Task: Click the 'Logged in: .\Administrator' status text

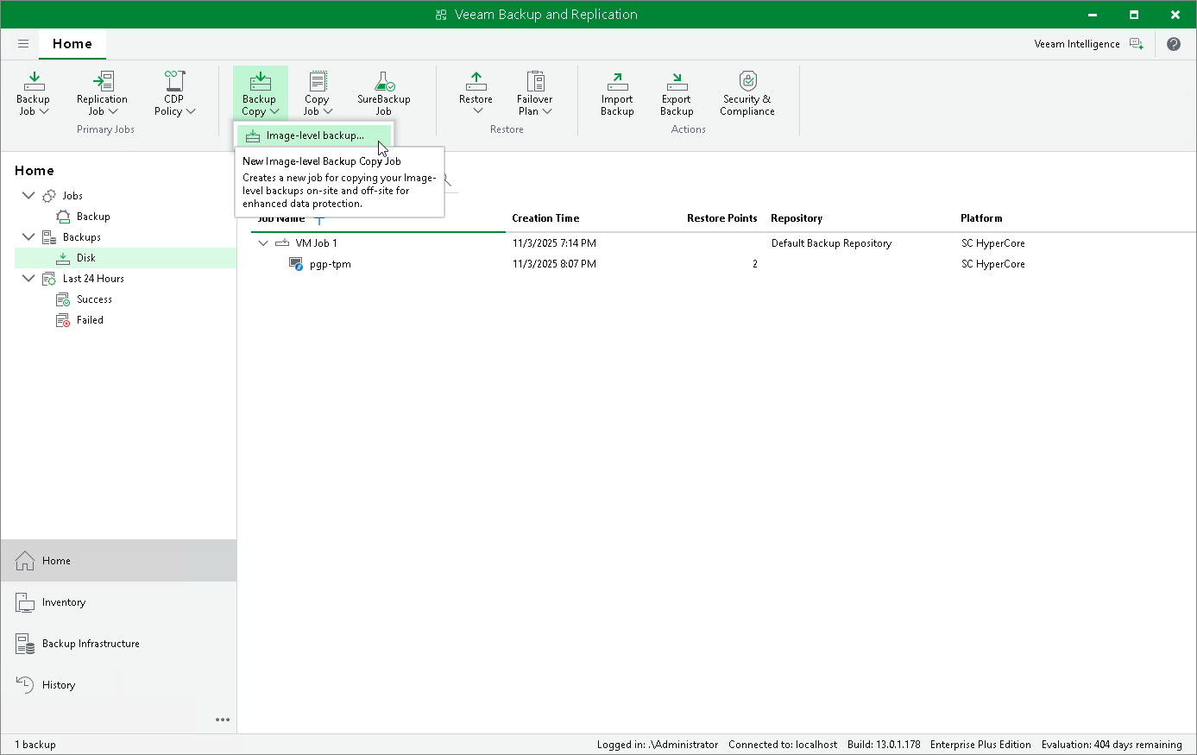Action: point(658,745)
